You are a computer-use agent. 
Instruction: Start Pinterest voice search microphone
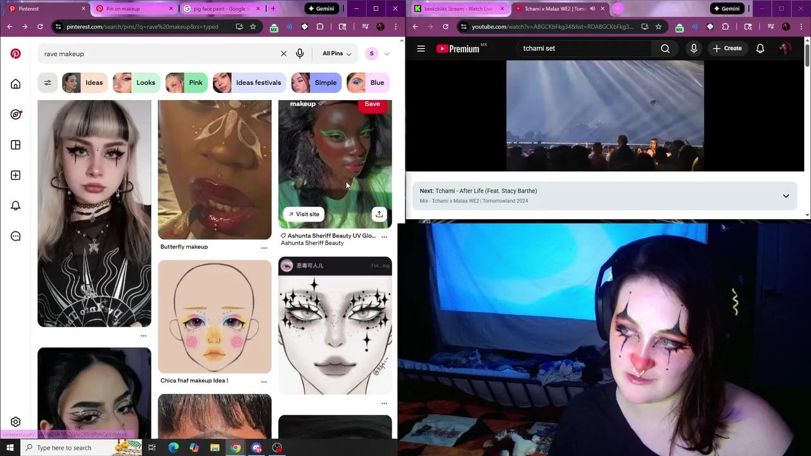click(300, 54)
